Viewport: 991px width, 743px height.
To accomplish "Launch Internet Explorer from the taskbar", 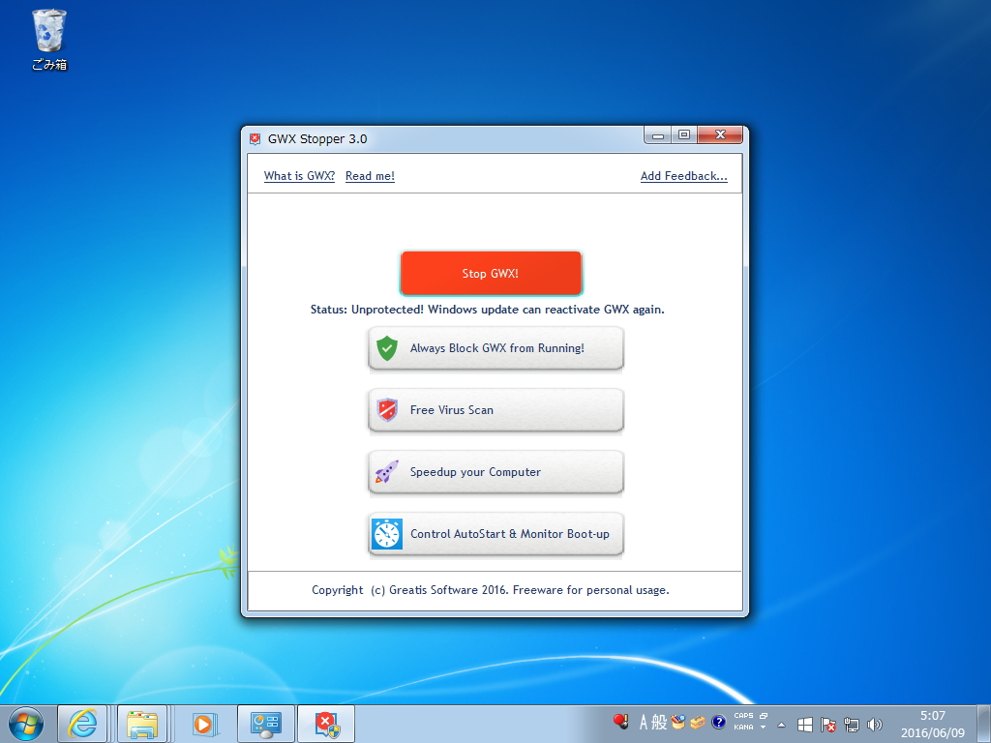I will click(x=83, y=724).
